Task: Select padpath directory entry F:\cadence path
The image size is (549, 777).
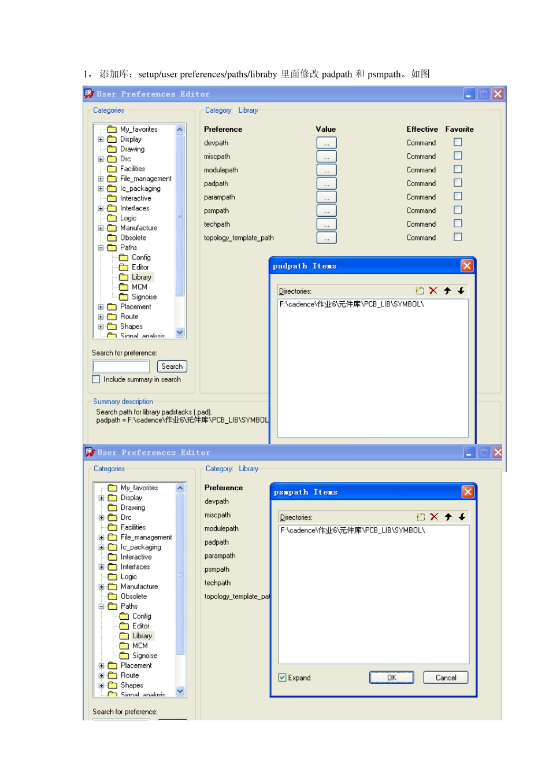Action: pos(351,304)
